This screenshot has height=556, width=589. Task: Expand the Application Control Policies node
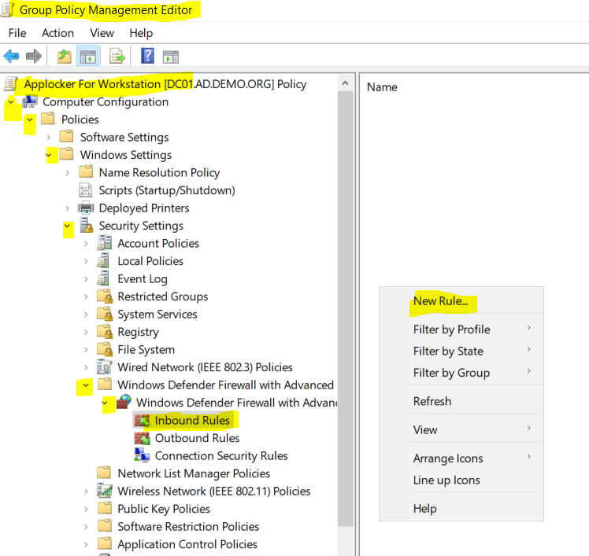pos(86,544)
